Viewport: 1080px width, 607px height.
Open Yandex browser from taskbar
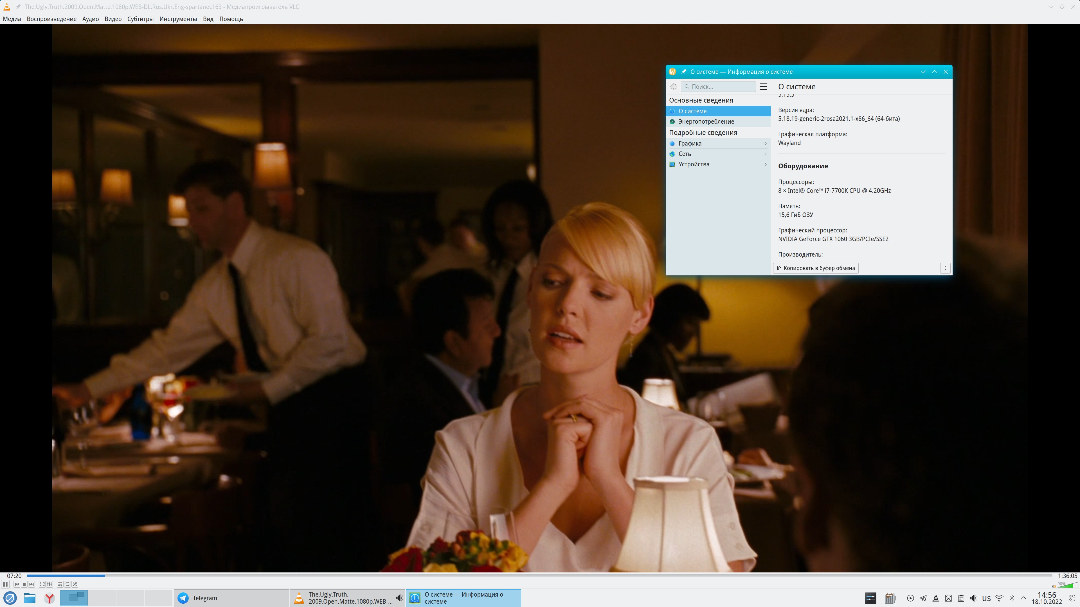click(49, 598)
